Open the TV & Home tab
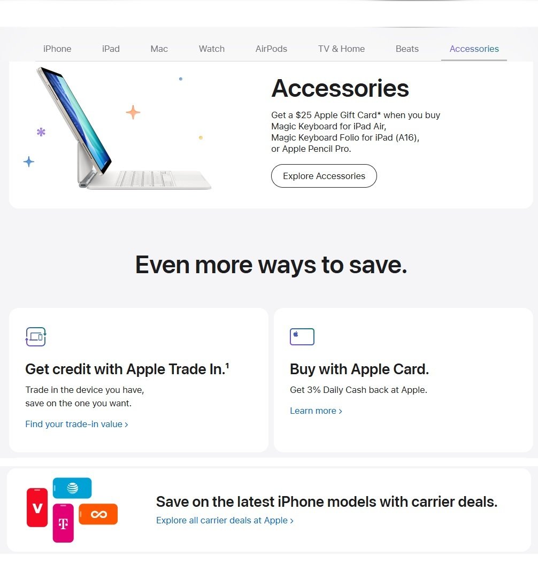 [341, 49]
